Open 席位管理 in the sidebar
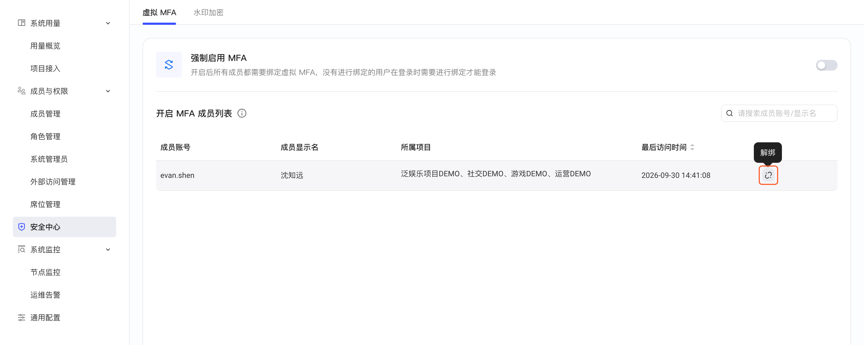 pos(45,204)
